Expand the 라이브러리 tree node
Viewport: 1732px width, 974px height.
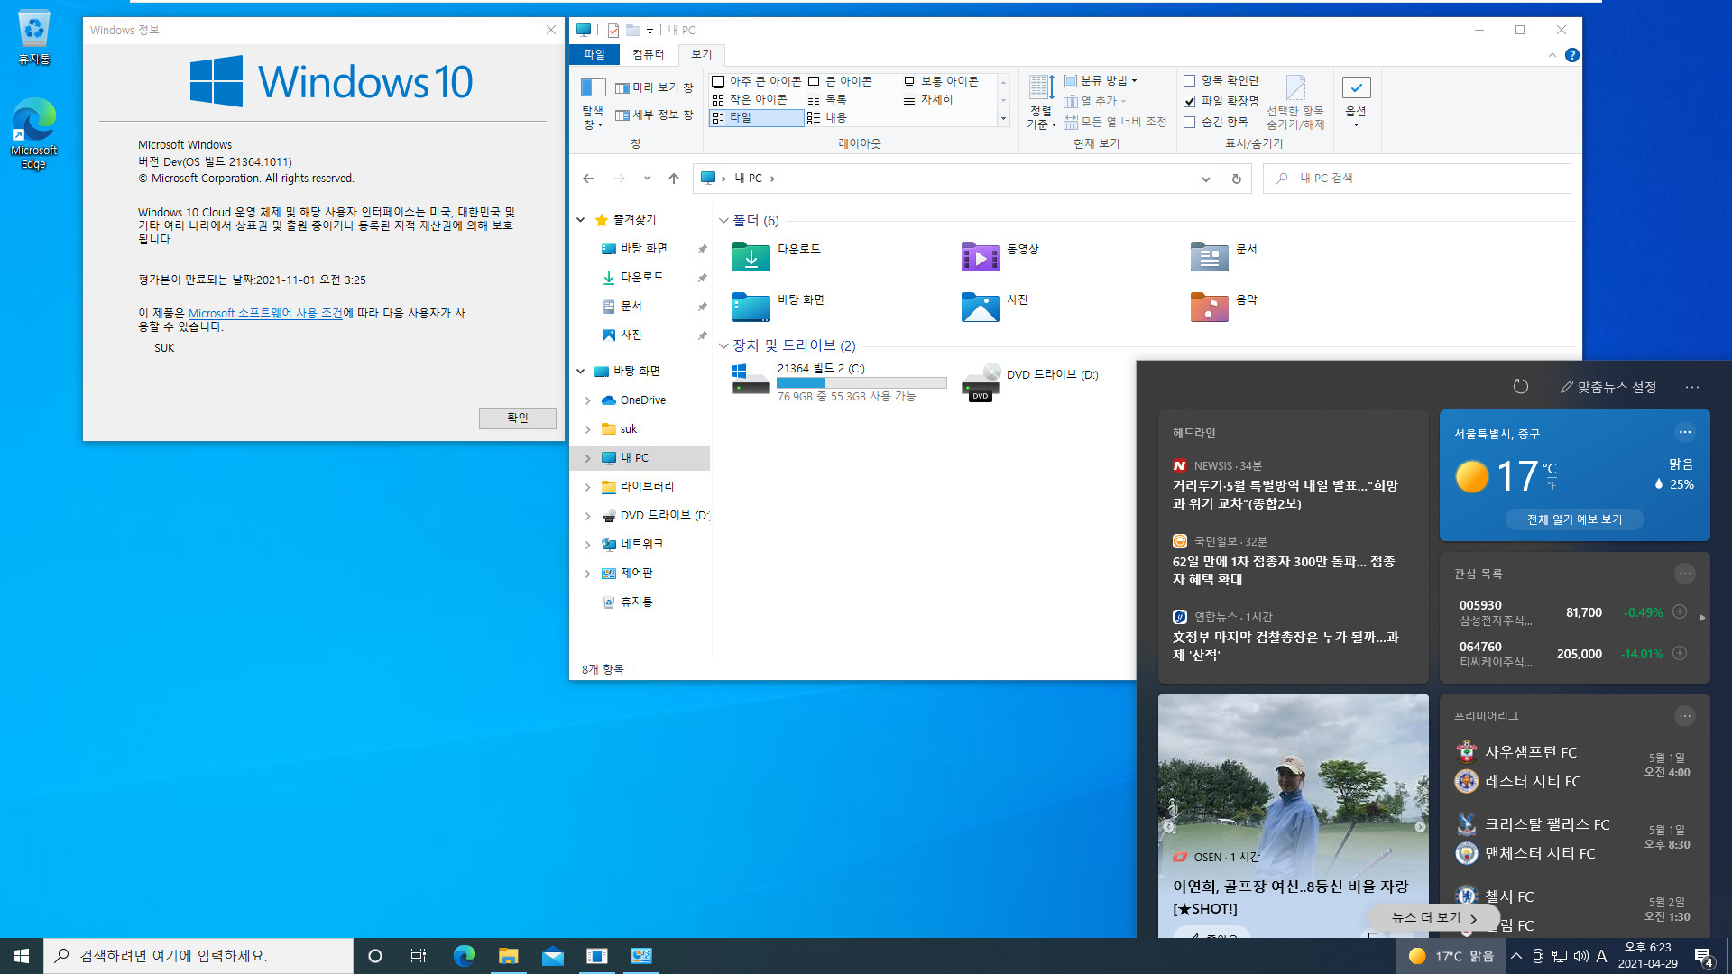[x=587, y=487]
